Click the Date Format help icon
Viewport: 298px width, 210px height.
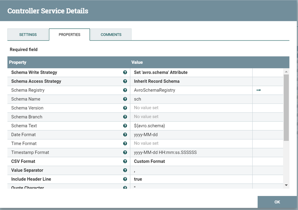pos(125,135)
